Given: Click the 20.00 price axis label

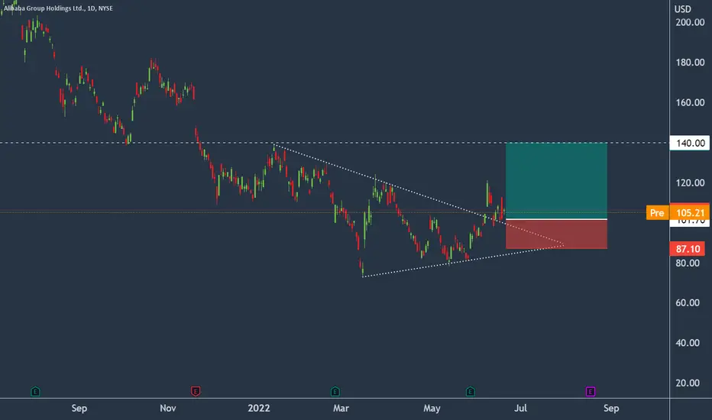Looking at the screenshot, I should [x=688, y=383].
